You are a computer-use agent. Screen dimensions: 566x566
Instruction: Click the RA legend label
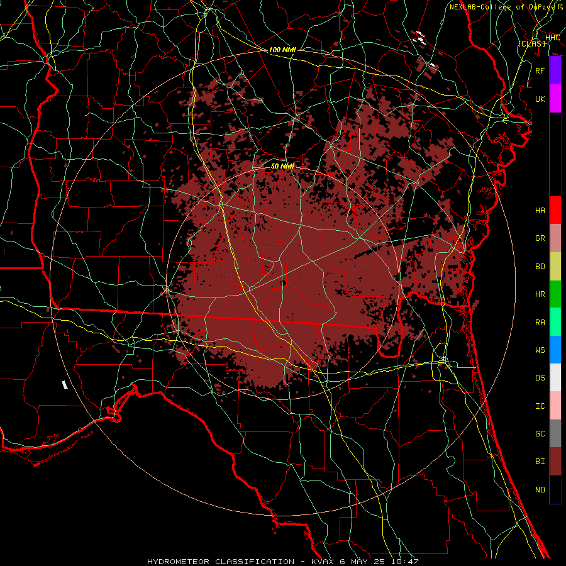(x=540, y=323)
